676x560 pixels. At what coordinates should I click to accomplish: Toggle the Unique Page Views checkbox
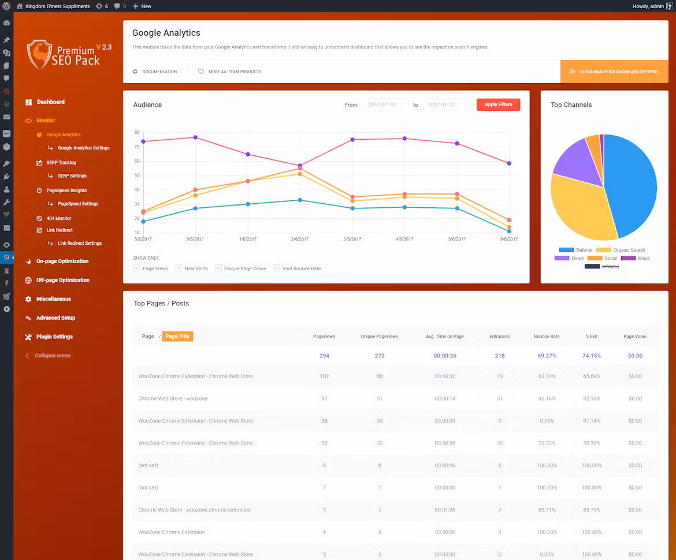coord(218,268)
